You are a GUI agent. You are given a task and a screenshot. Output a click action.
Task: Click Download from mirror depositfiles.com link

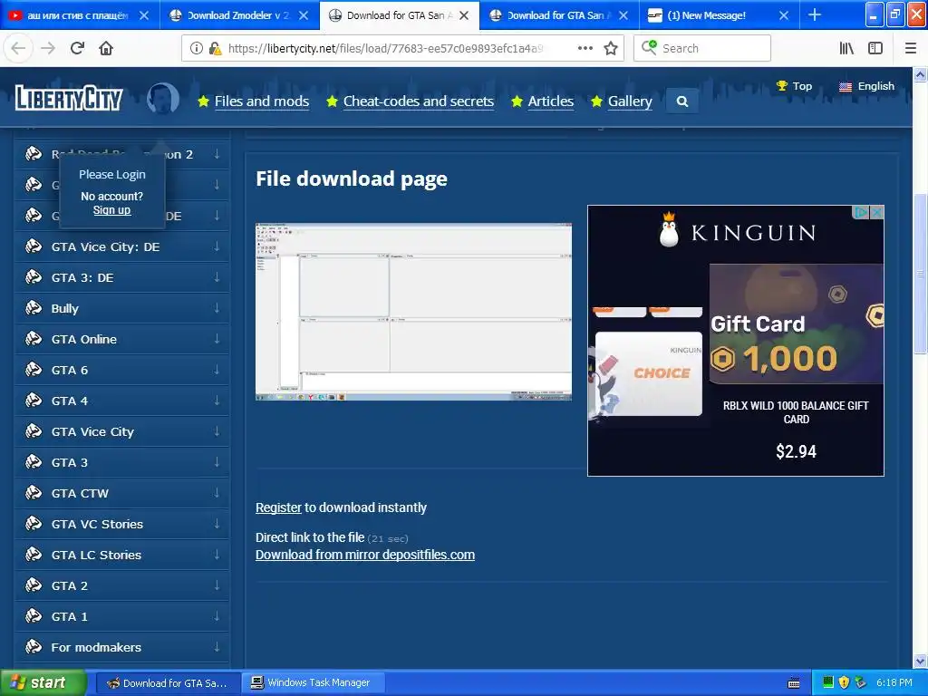click(x=365, y=555)
